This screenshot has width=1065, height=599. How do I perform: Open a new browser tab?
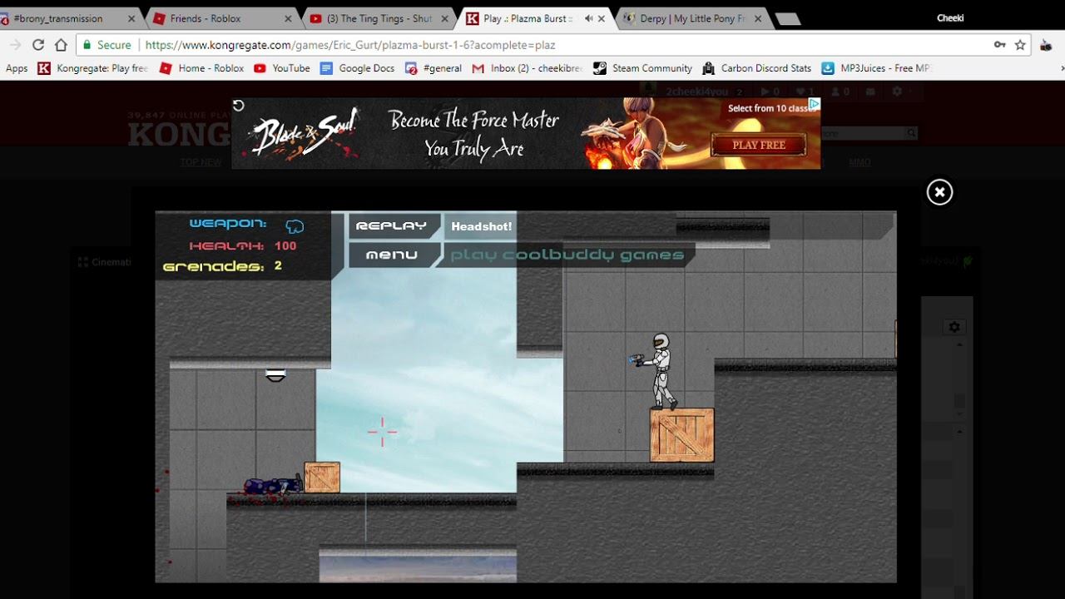(x=787, y=18)
